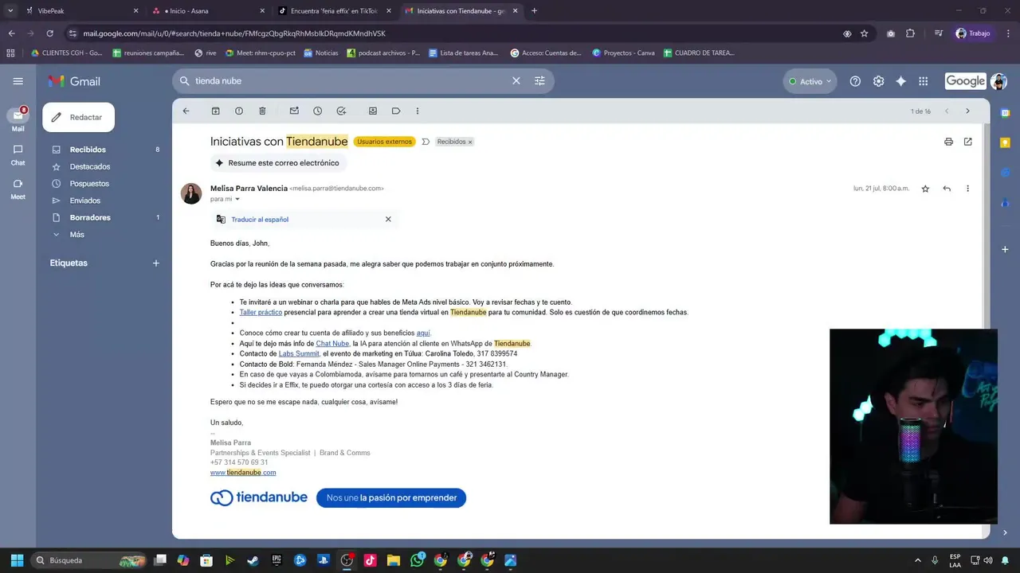This screenshot has height=573, width=1020.
Task: Open Windows Start menu
Action: (17, 560)
